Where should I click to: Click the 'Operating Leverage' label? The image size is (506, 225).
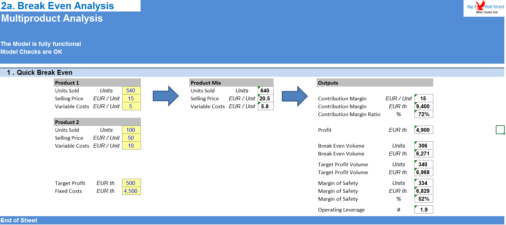click(341, 210)
